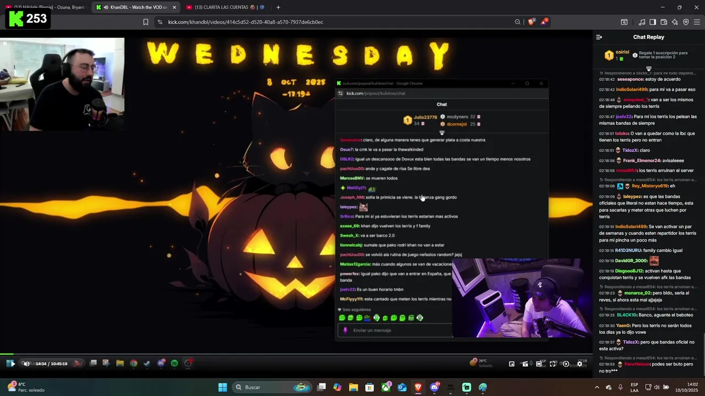The width and height of the screenshot is (705, 396).
Task: Toggle picture-in-picture mini player
Action: click(512, 364)
